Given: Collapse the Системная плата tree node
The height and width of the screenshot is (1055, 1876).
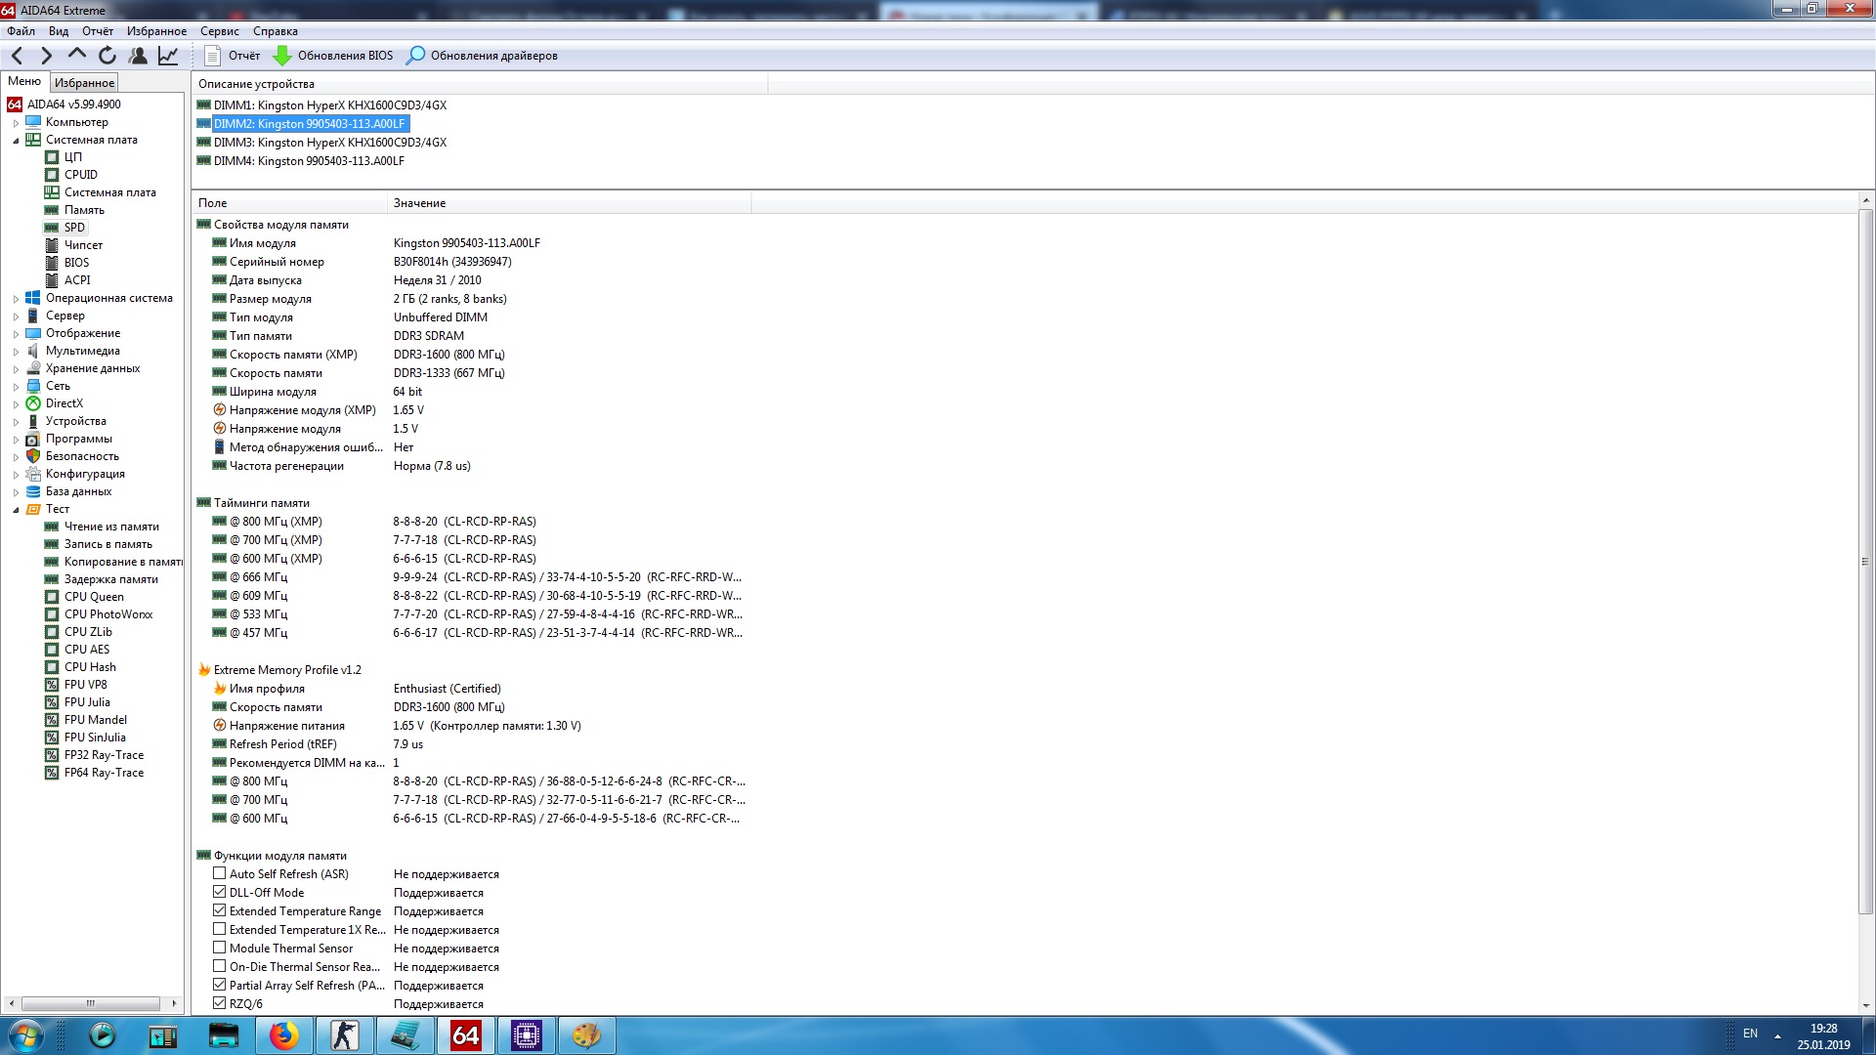Looking at the screenshot, I should pyautogui.click(x=16, y=141).
